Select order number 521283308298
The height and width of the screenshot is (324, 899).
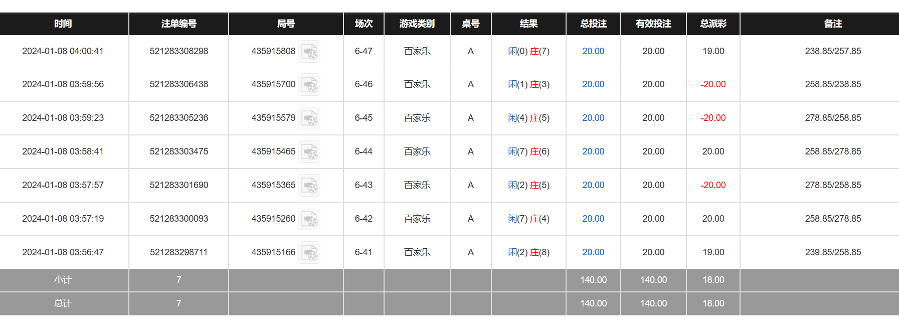coord(178,51)
